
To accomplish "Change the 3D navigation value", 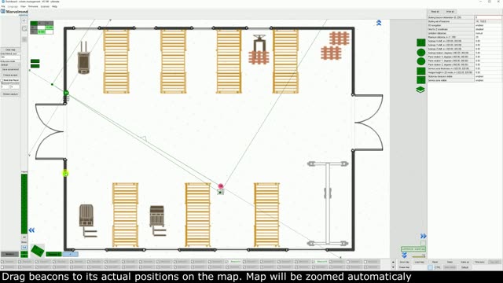I will coord(488,25).
